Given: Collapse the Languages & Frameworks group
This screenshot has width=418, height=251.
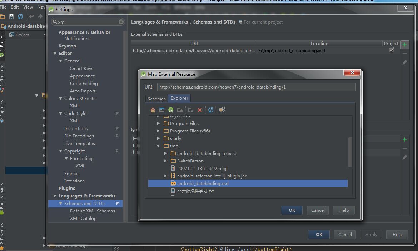Looking at the screenshot, I should (55, 196).
